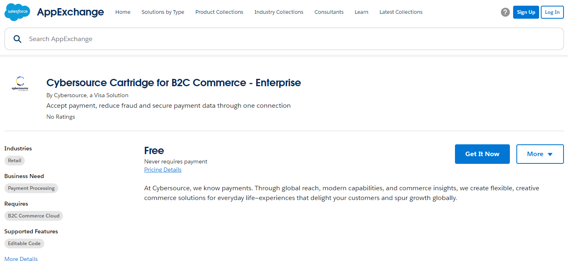Select the Learn nav item

tap(361, 12)
